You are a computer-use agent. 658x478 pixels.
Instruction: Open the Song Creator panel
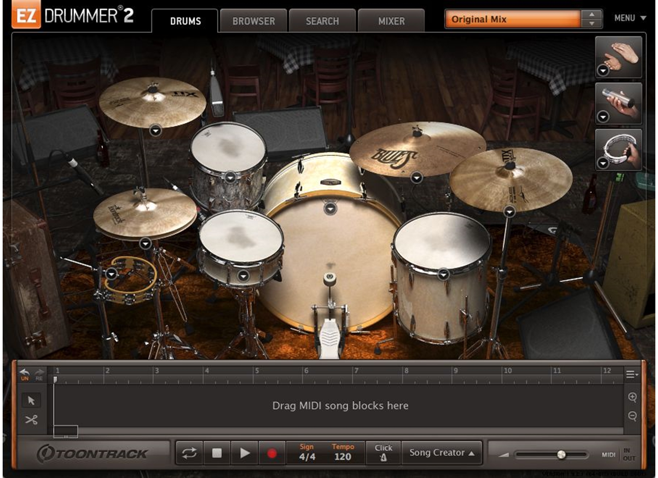point(442,453)
